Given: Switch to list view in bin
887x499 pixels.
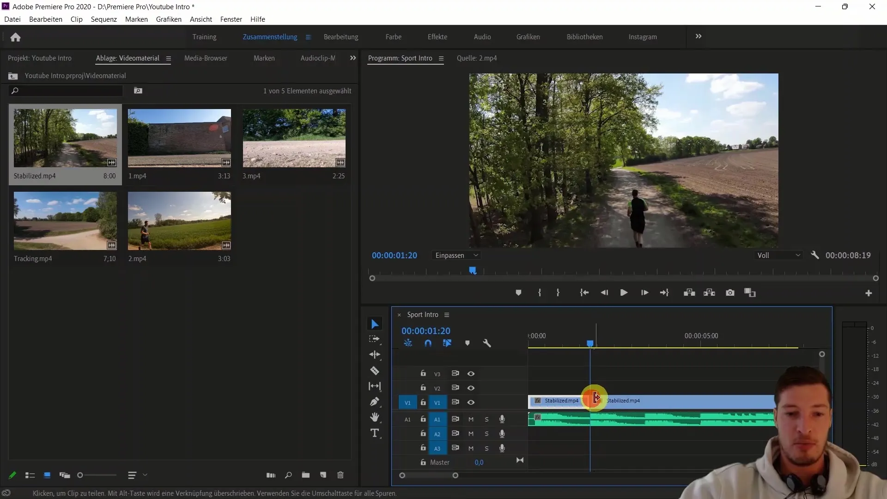Looking at the screenshot, I should click(30, 475).
